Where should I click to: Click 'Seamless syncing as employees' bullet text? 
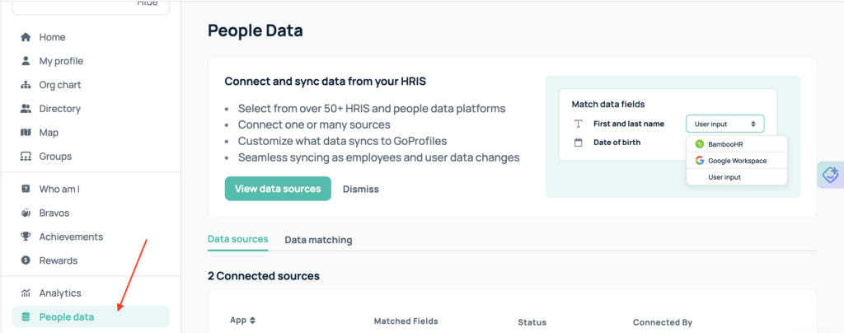[379, 157]
